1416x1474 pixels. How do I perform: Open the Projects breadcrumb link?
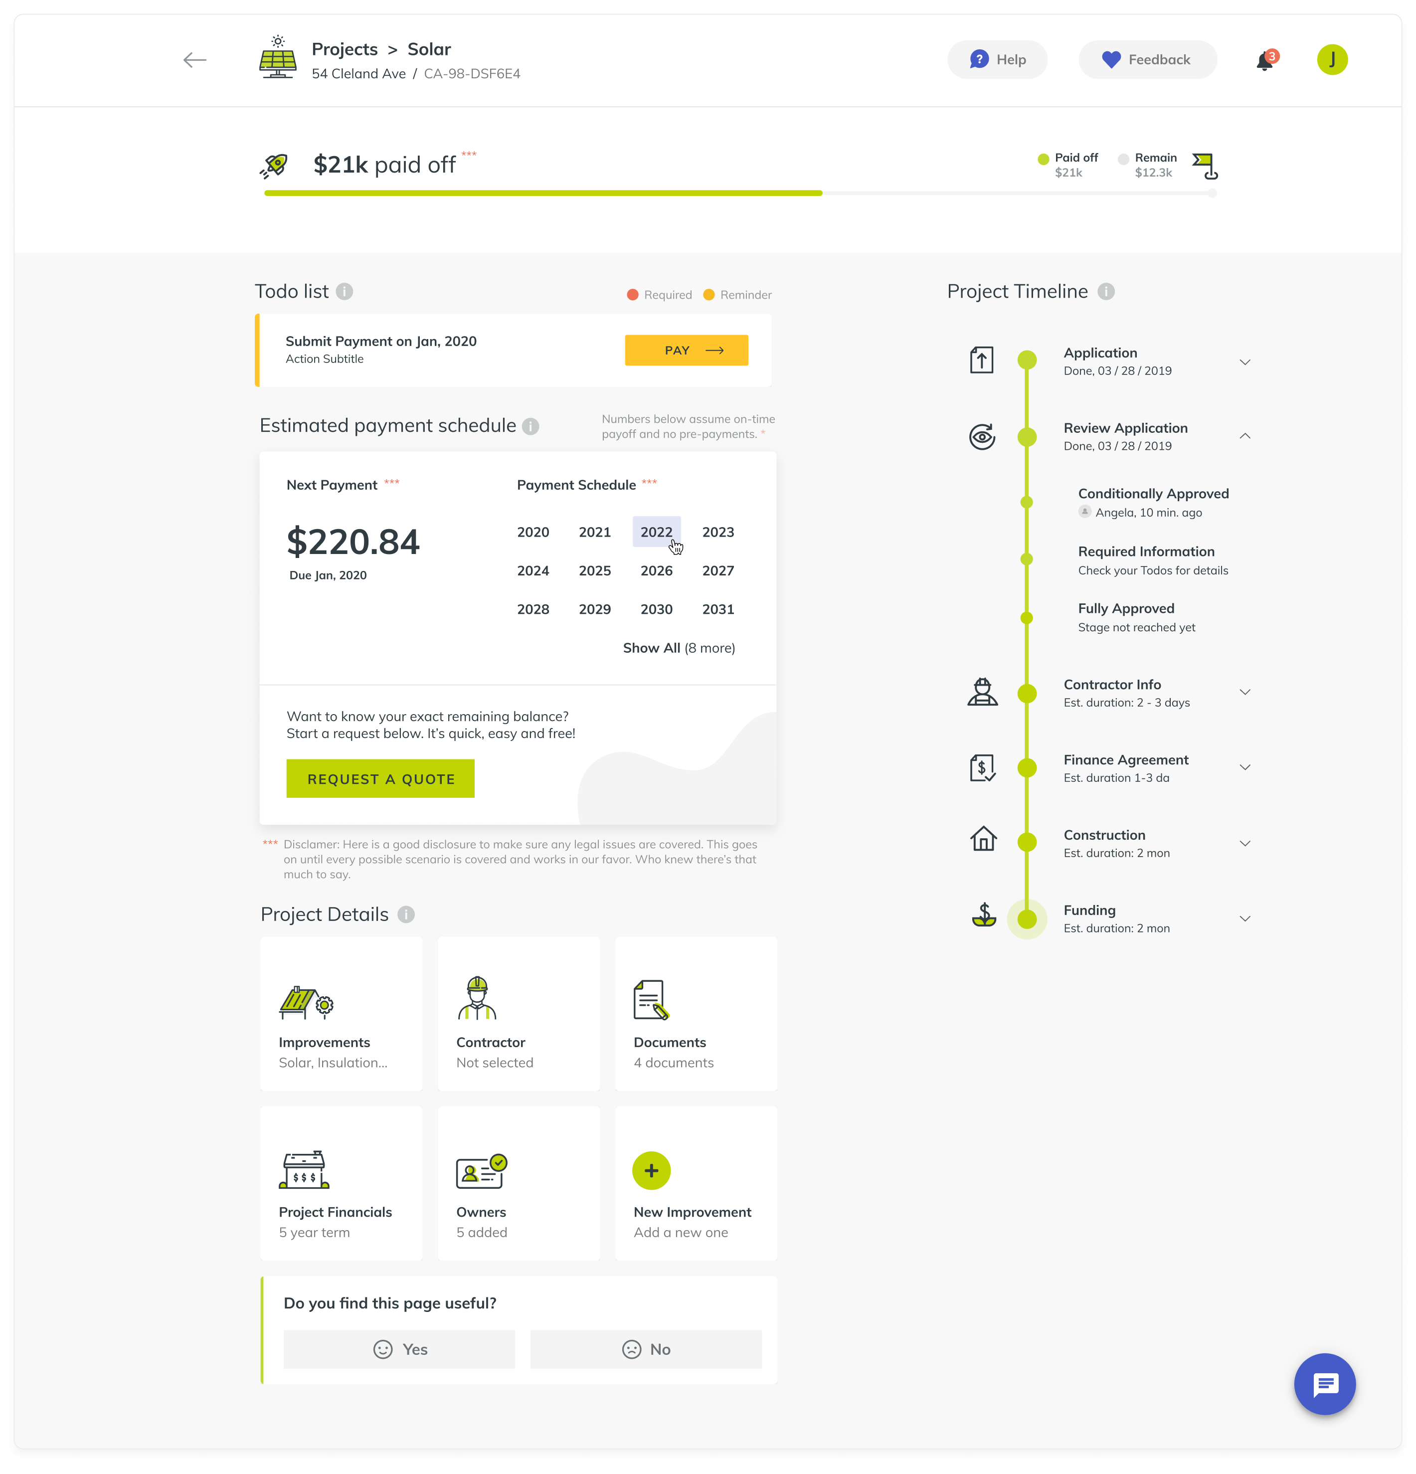tap(345, 49)
